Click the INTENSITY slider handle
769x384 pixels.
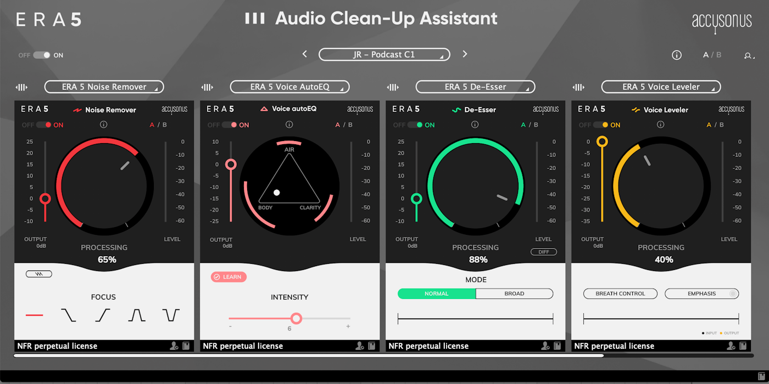click(297, 318)
